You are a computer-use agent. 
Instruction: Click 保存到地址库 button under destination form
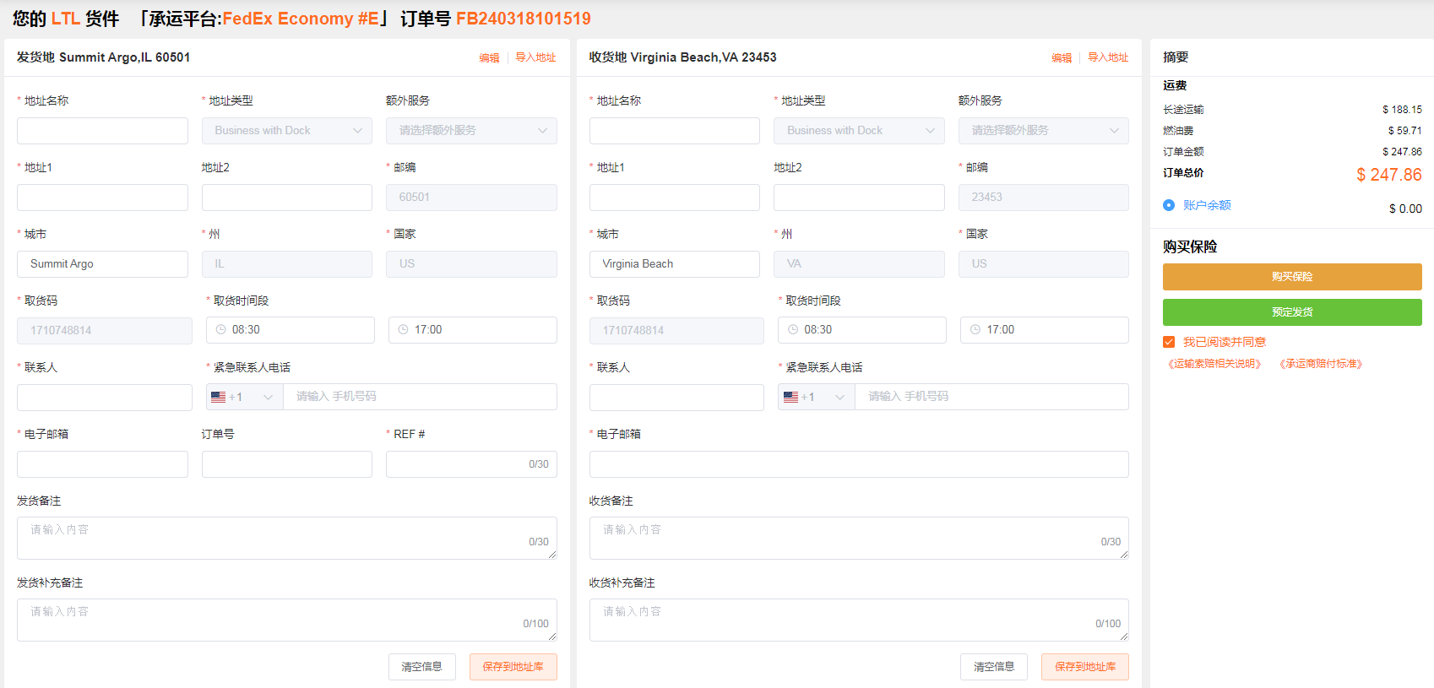click(x=1084, y=667)
